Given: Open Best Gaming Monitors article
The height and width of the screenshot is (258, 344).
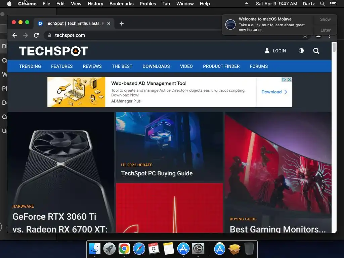Looking at the screenshot, I should 278,229.
